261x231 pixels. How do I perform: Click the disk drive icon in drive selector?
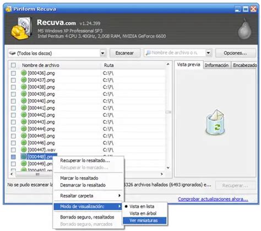(x=13, y=53)
